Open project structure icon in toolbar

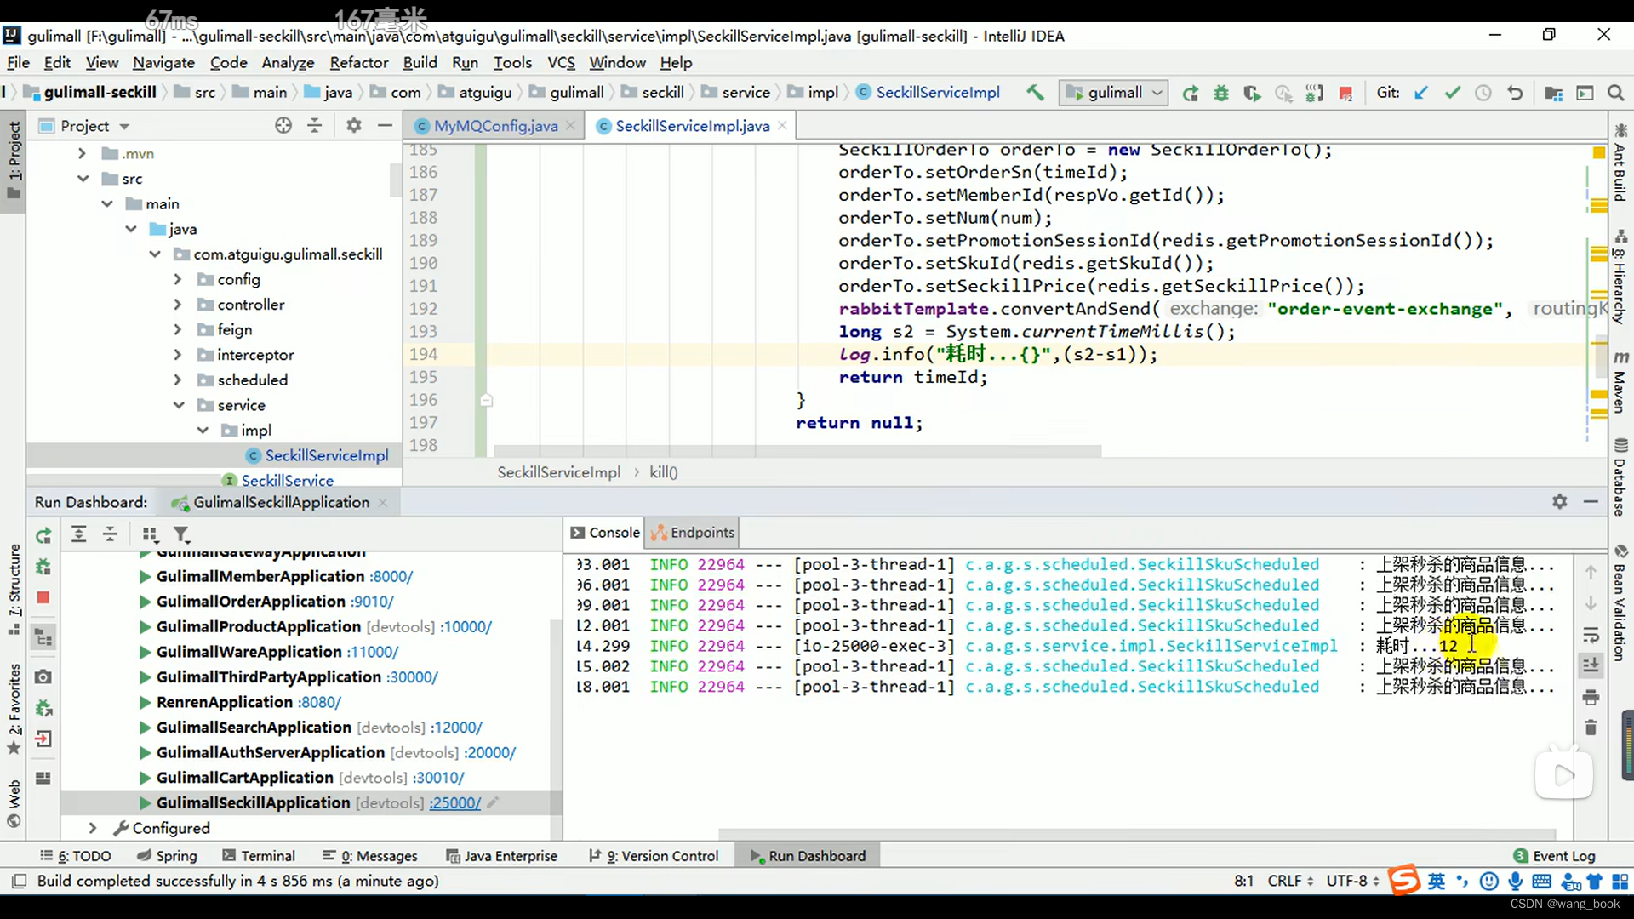tap(1553, 93)
